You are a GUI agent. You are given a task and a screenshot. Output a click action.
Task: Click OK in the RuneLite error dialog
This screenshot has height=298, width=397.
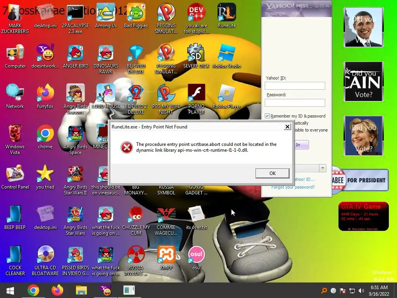pyautogui.click(x=273, y=173)
